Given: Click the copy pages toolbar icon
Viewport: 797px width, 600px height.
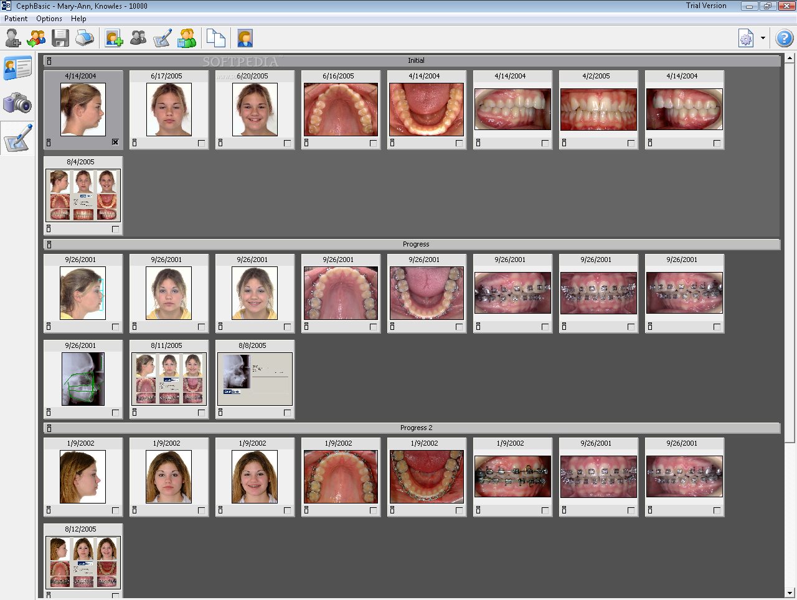Looking at the screenshot, I should [215, 38].
